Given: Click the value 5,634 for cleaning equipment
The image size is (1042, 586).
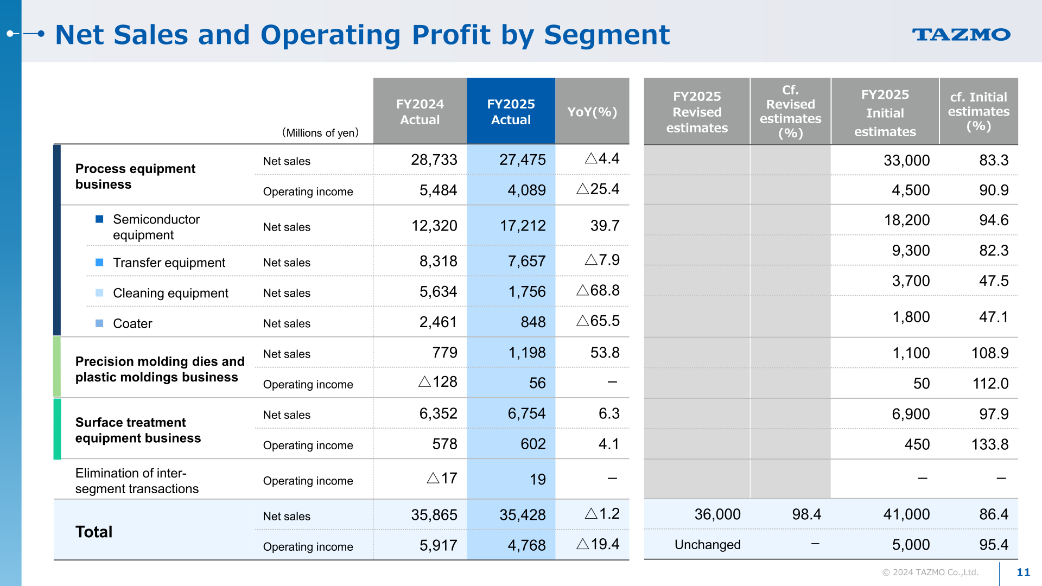Looking at the screenshot, I should pos(438,291).
